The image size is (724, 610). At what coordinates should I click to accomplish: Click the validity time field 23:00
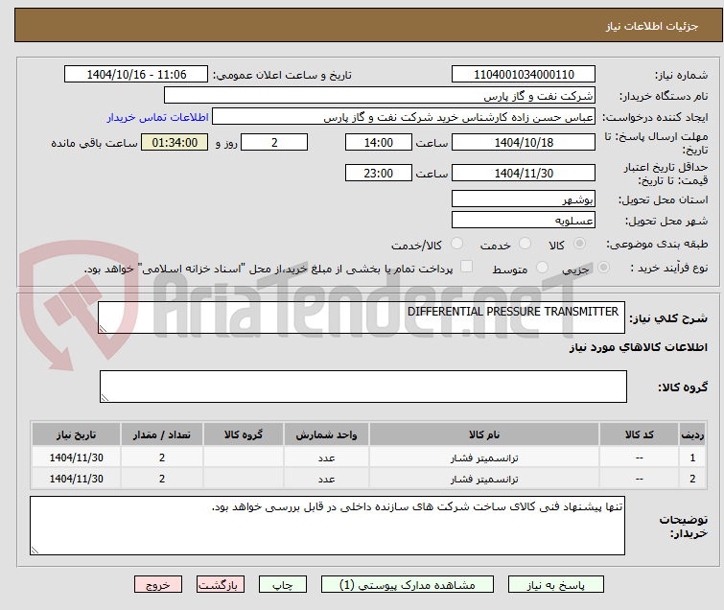(x=379, y=173)
